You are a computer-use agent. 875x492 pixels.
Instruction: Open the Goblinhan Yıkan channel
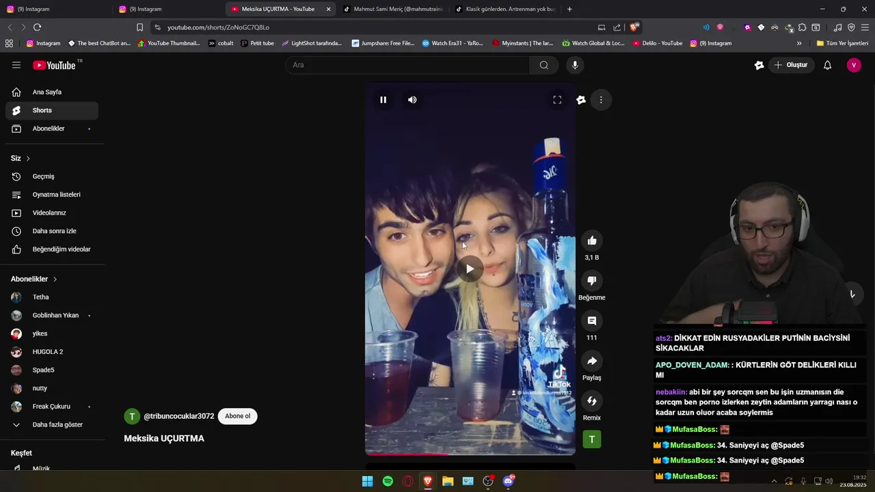(52, 316)
